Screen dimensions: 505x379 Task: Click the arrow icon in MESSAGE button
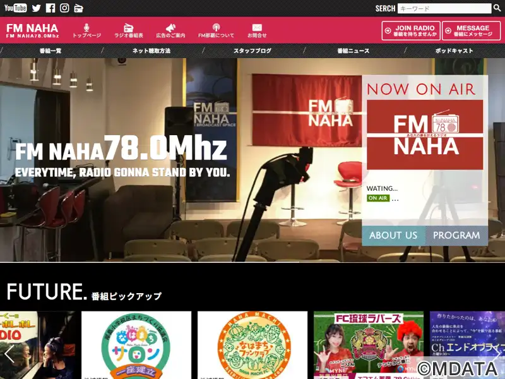click(448, 30)
